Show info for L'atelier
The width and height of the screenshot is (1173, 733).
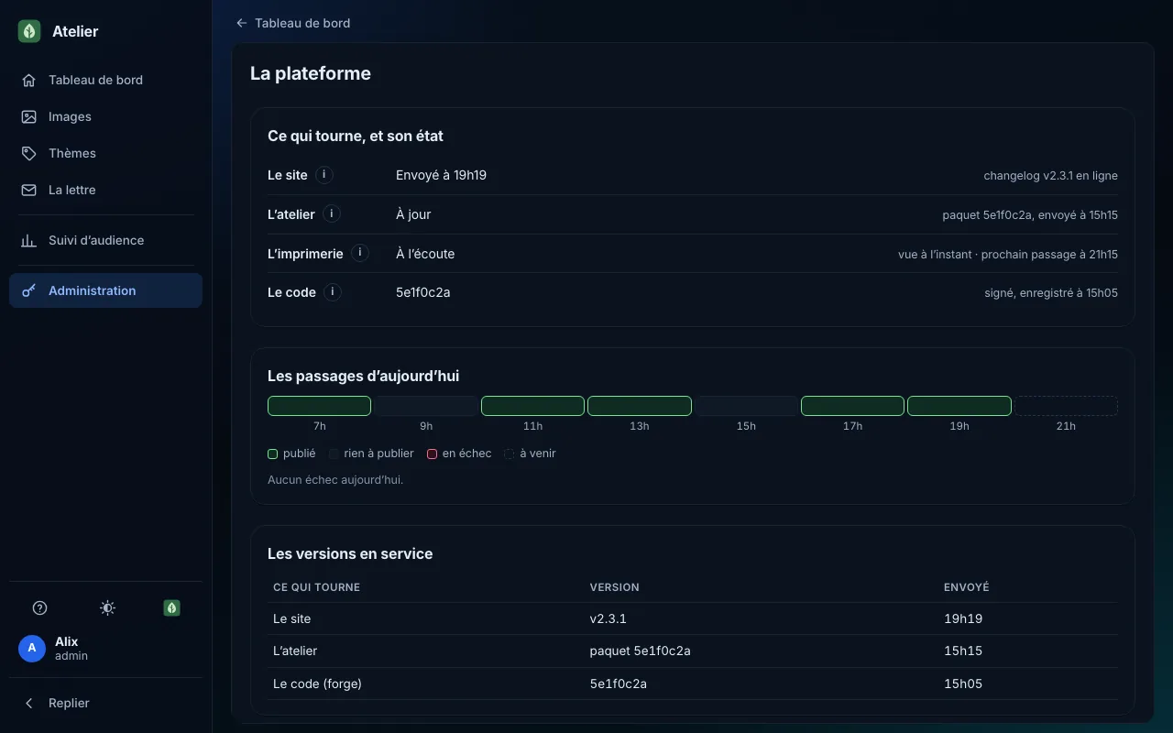click(332, 214)
